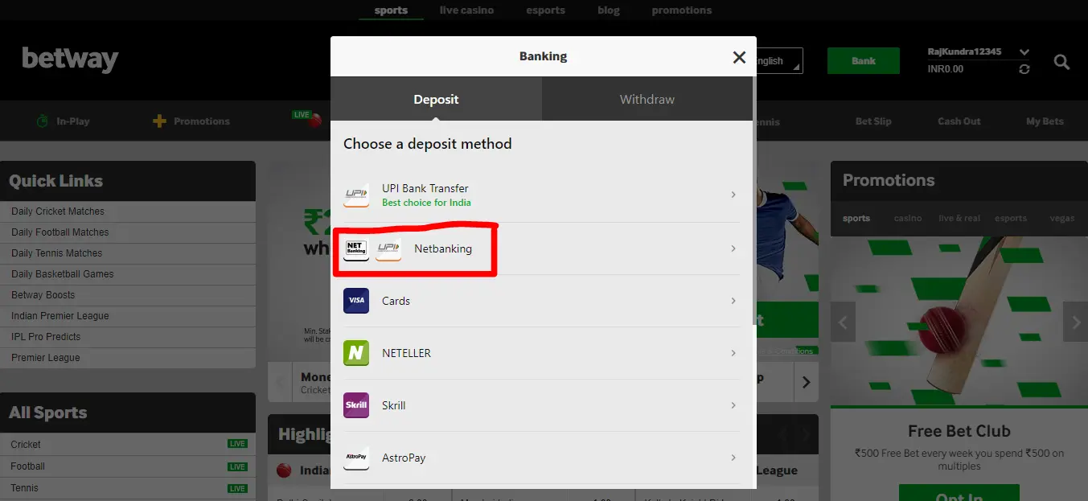Viewport: 1088px width, 501px height.
Task: Open Cash Out in the nav bar
Action: tap(959, 121)
